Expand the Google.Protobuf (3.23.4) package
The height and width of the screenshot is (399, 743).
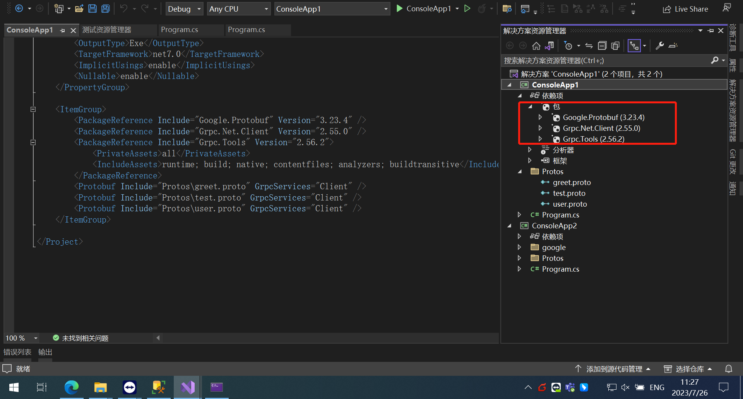point(540,117)
